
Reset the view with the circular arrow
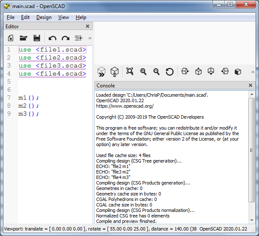coord(169,72)
